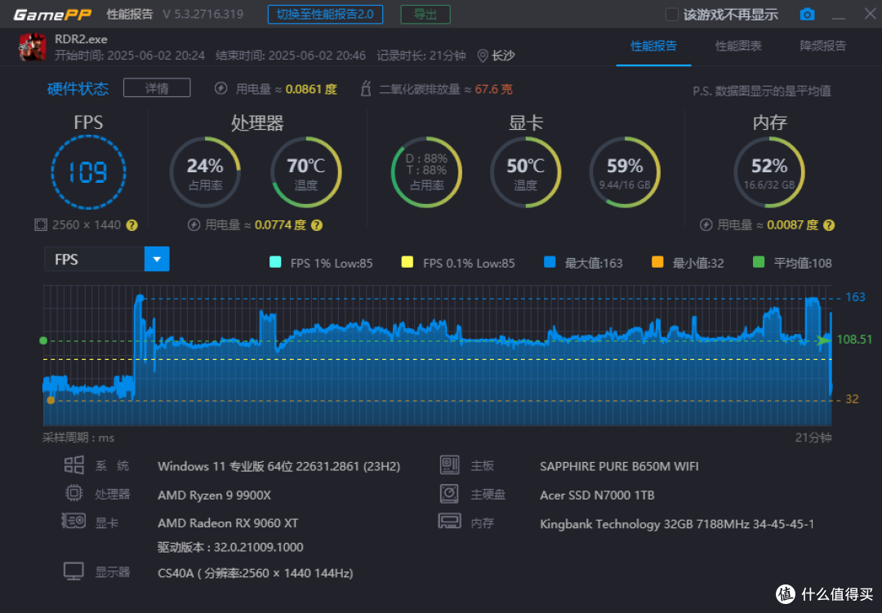Click the green arrow at 108.51 line

point(824,340)
